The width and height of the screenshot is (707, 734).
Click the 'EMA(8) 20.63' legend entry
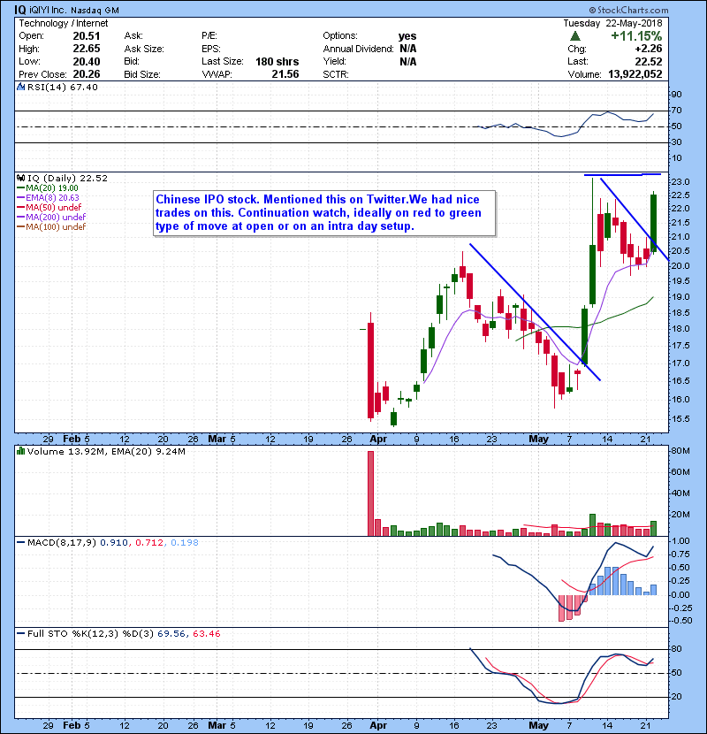point(49,198)
